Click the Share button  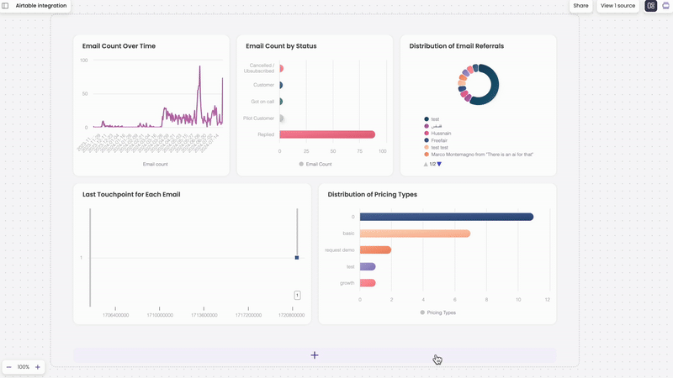580,6
